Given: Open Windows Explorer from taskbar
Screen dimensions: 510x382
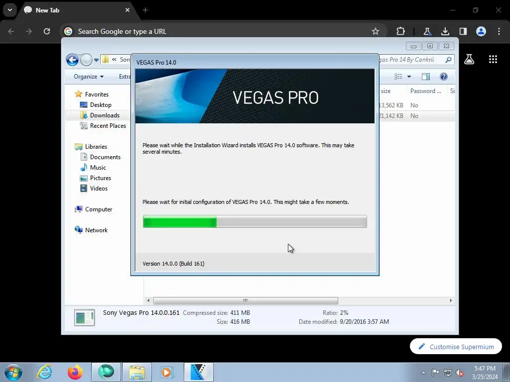Looking at the screenshot, I should click(137, 372).
